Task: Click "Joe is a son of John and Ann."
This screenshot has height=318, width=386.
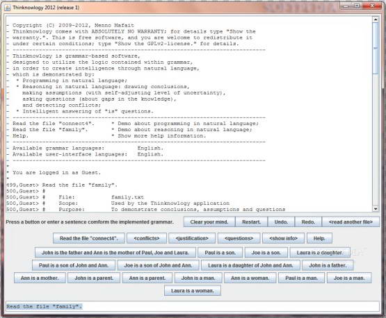Action: coord(158,265)
